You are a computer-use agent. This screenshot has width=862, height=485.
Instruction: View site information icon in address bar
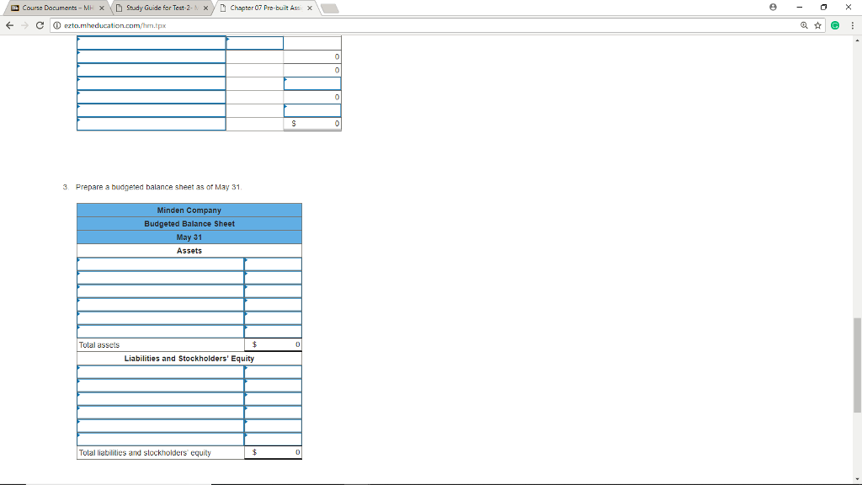point(56,25)
